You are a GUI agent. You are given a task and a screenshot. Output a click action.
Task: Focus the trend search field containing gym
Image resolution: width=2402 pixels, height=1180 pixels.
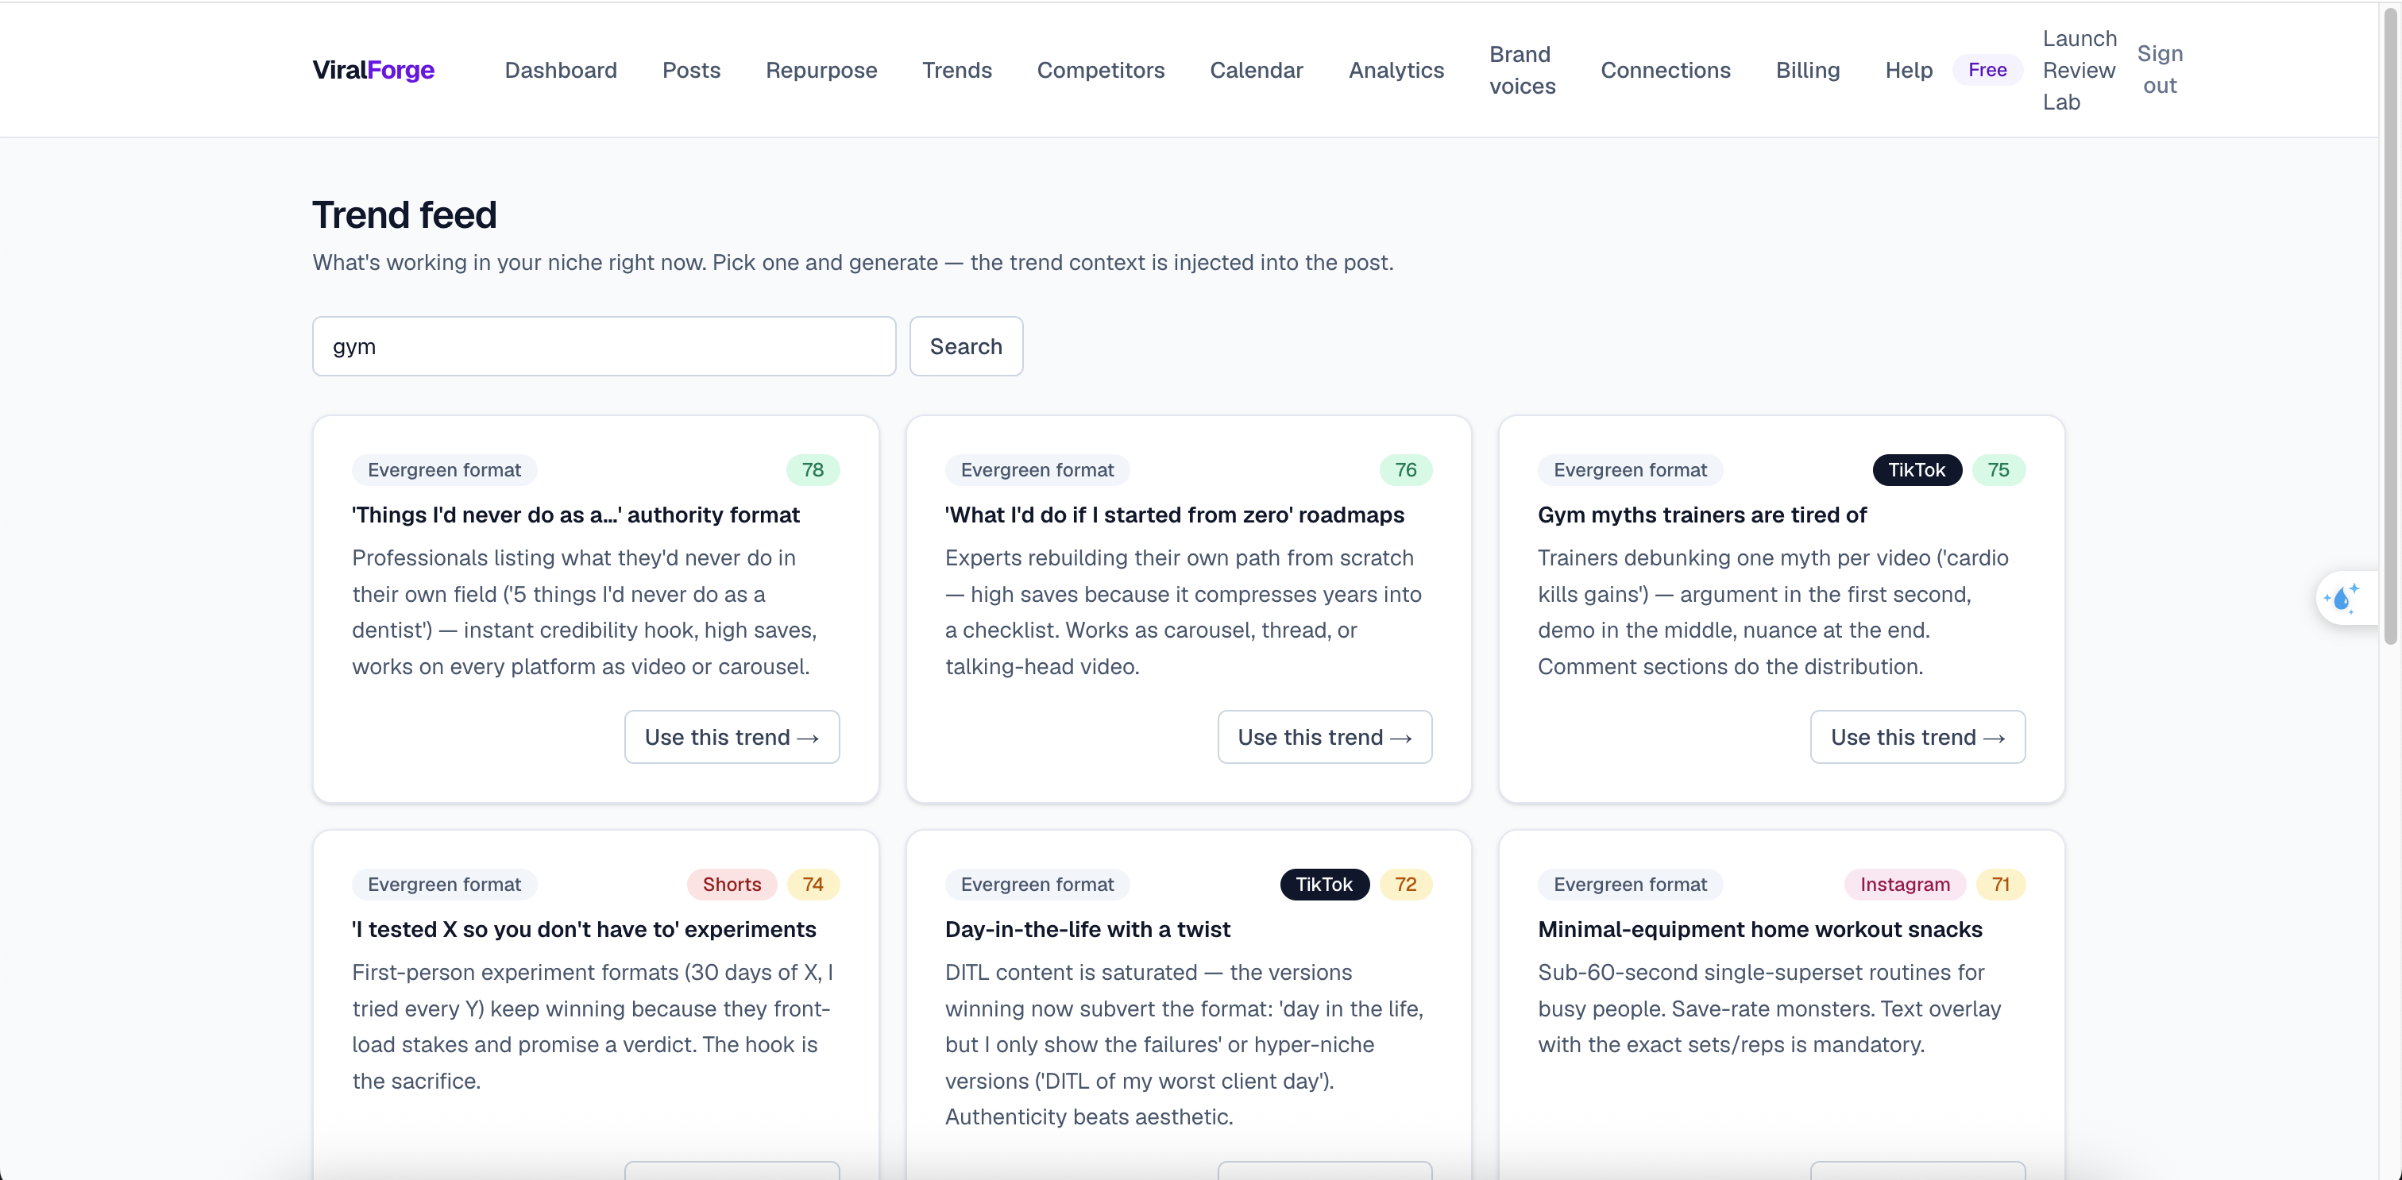604,347
